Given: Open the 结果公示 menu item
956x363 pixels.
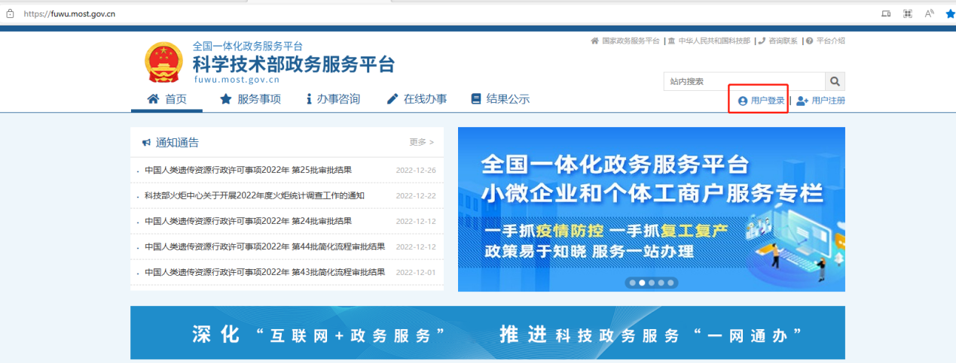Looking at the screenshot, I should 500,99.
